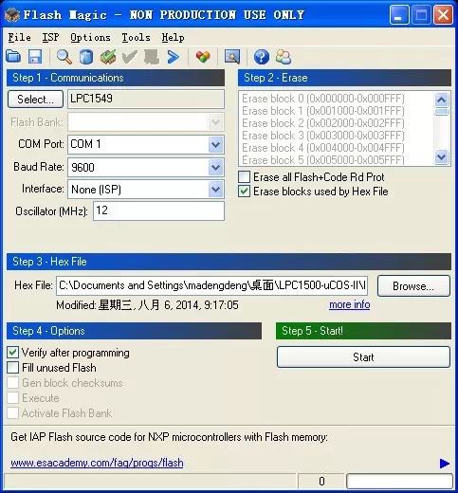Expand the Flash Bank dropdown

215,121
